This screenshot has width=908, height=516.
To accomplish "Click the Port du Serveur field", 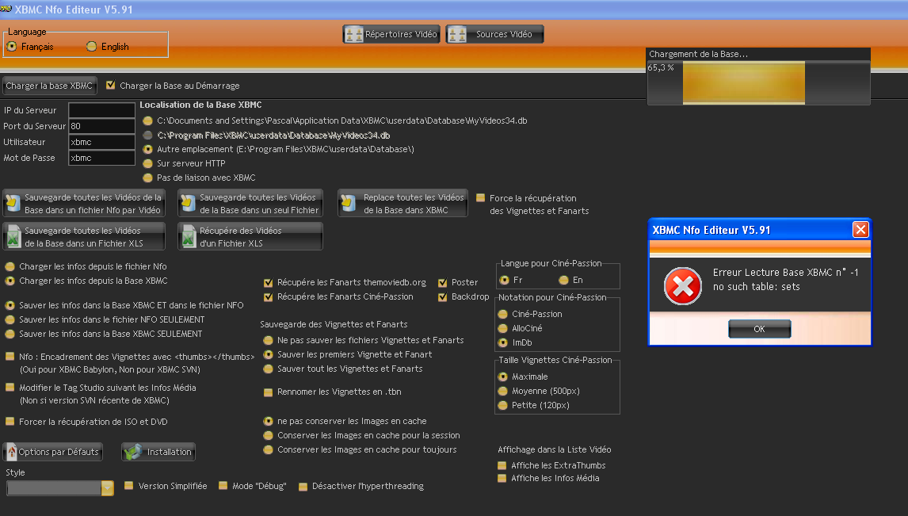I will coord(101,126).
